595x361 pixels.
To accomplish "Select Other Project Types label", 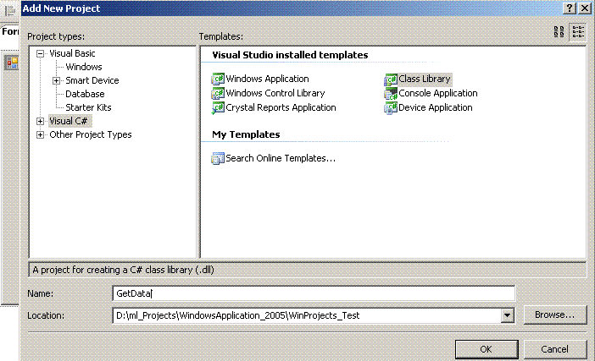I will (91, 134).
